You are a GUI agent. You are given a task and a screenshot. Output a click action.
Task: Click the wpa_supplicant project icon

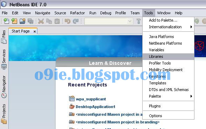click(72, 99)
